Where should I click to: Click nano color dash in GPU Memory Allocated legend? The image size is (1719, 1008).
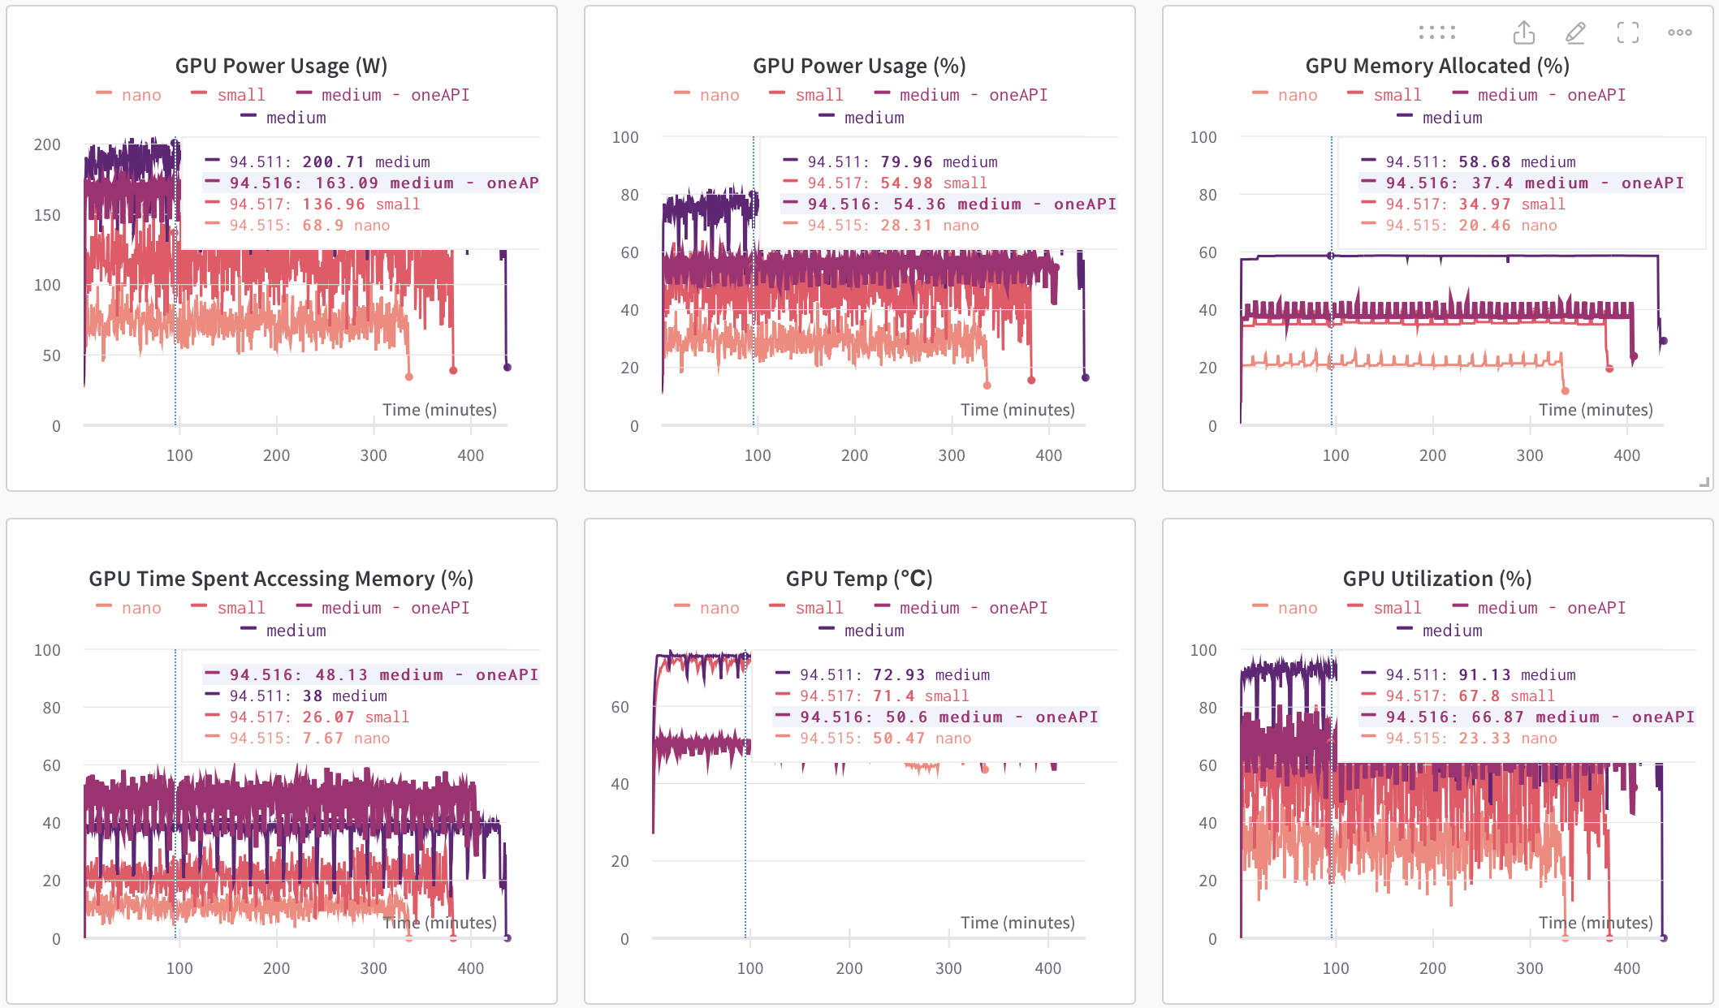pos(1259,94)
